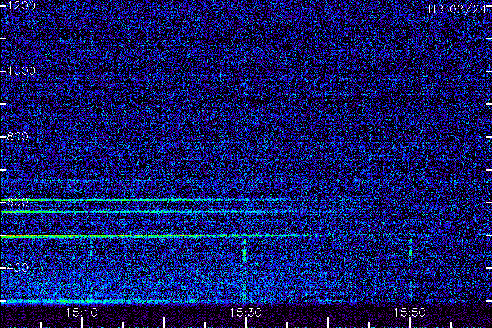Screen dimensions: 492x328
Task: Click the HB 02/24 header text
Action: pyautogui.click(x=457, y=9)
